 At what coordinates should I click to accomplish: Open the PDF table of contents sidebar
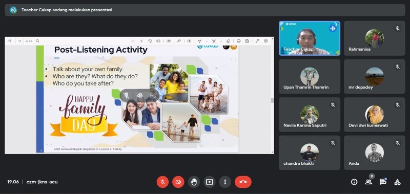(10, 41)
